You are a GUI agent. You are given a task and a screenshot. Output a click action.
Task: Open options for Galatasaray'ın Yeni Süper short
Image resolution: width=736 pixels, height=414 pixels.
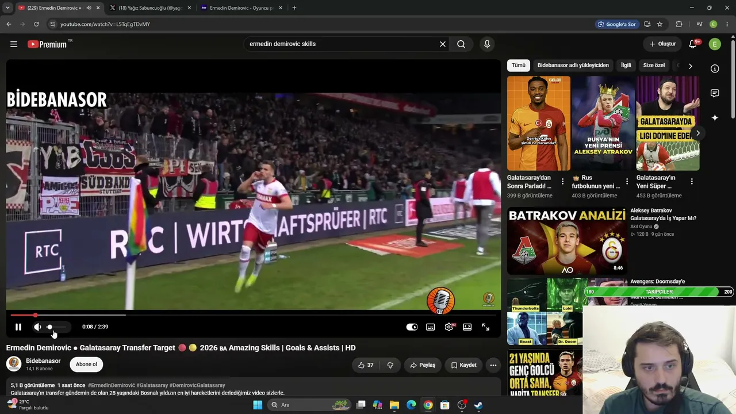[692, 182]
